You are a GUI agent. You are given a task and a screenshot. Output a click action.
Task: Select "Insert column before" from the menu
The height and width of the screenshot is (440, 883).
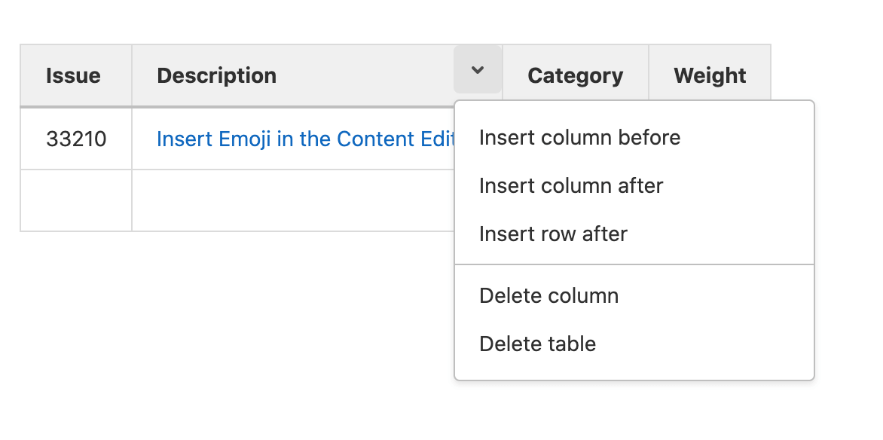579,137
